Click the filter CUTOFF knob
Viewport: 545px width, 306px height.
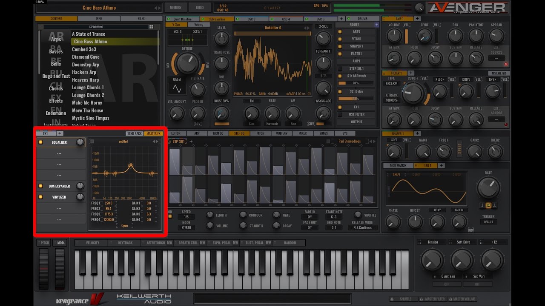[413, 93]
